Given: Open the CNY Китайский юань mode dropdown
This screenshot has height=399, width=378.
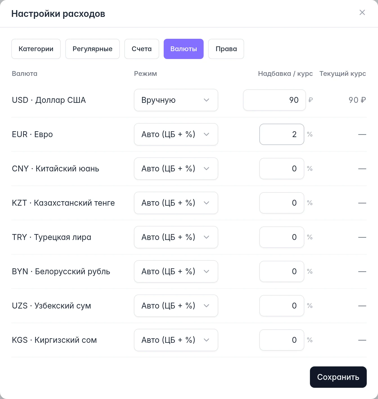Looking at the screenshot, I should pyautogui.click(x=176, y=169).
